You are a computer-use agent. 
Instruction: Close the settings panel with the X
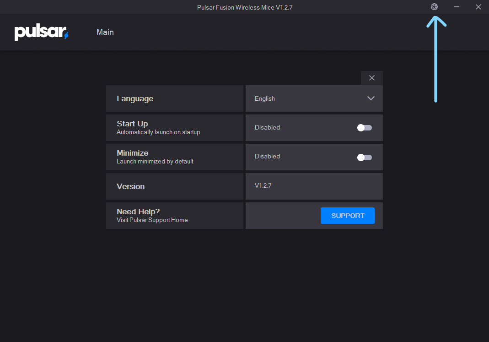[x=371, y=78]
